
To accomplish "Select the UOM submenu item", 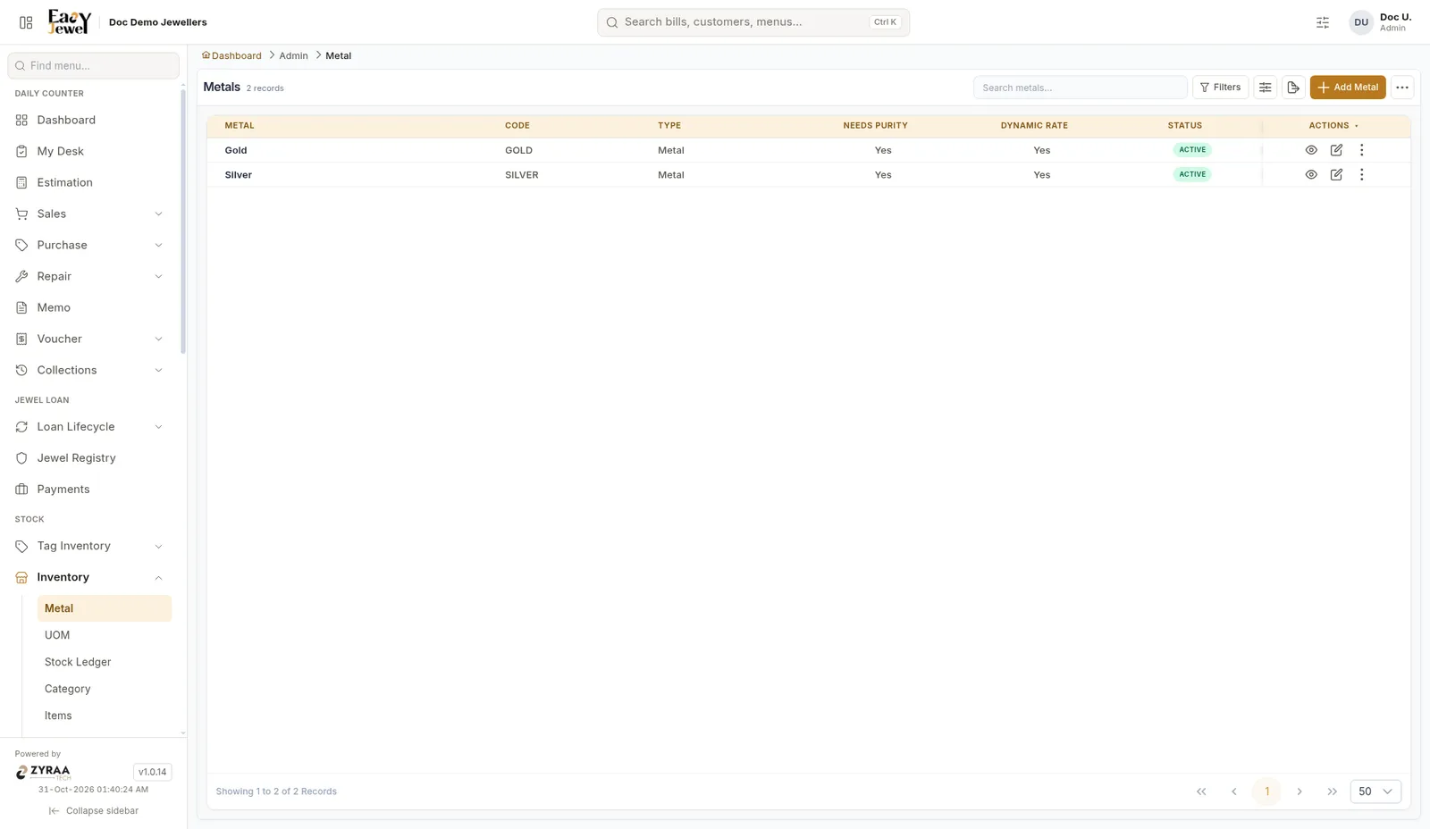I will point(57,635).
